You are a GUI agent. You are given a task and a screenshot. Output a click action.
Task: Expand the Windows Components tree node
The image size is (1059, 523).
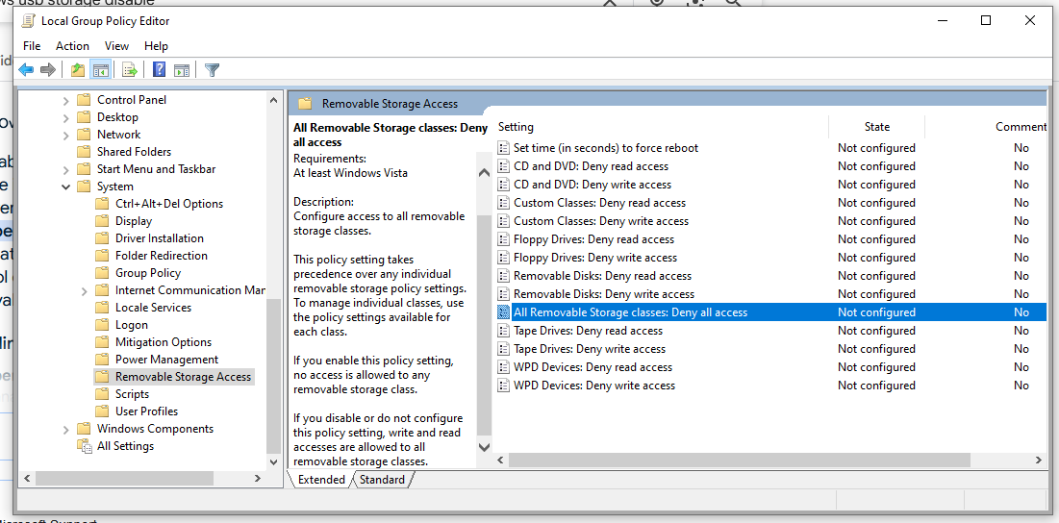point(65,429)
